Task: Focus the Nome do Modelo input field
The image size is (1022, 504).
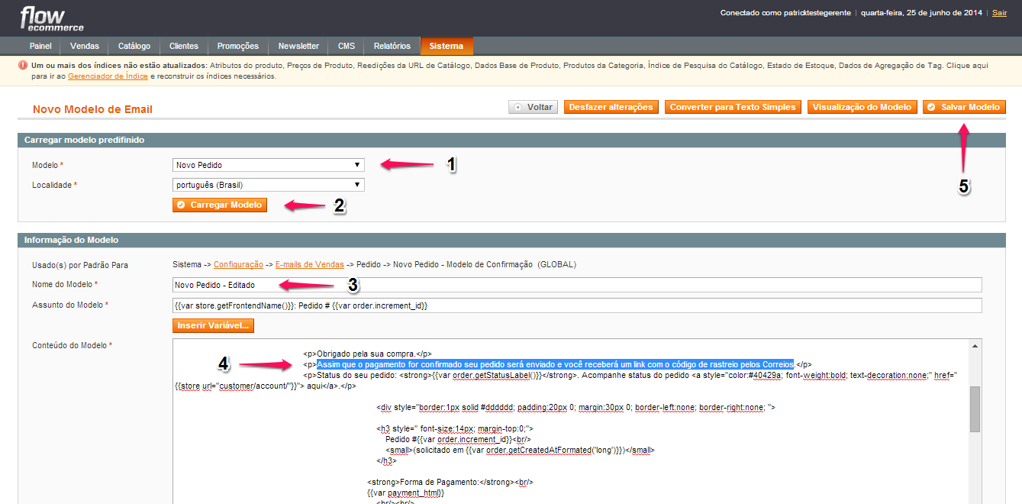Action: 577,285
